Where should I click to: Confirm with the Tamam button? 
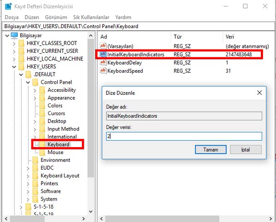point(211,149)
